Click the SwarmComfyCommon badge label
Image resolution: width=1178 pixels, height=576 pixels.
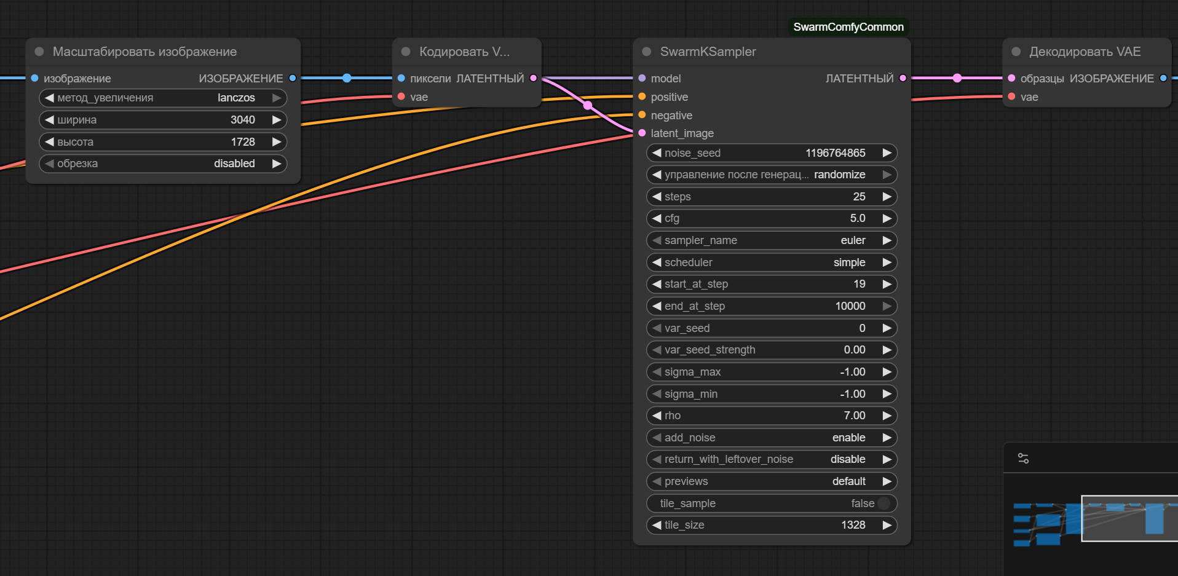click(x=848, y=27)
